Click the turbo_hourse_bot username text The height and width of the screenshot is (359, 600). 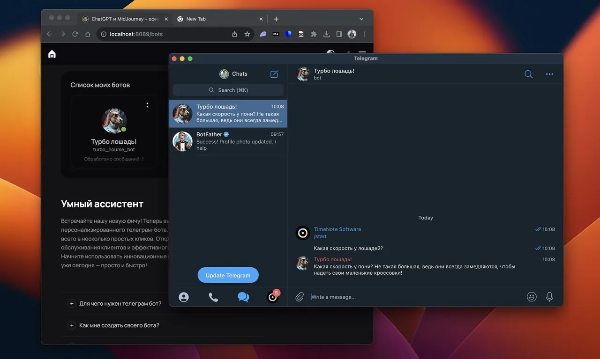click(x=114, y=150)
